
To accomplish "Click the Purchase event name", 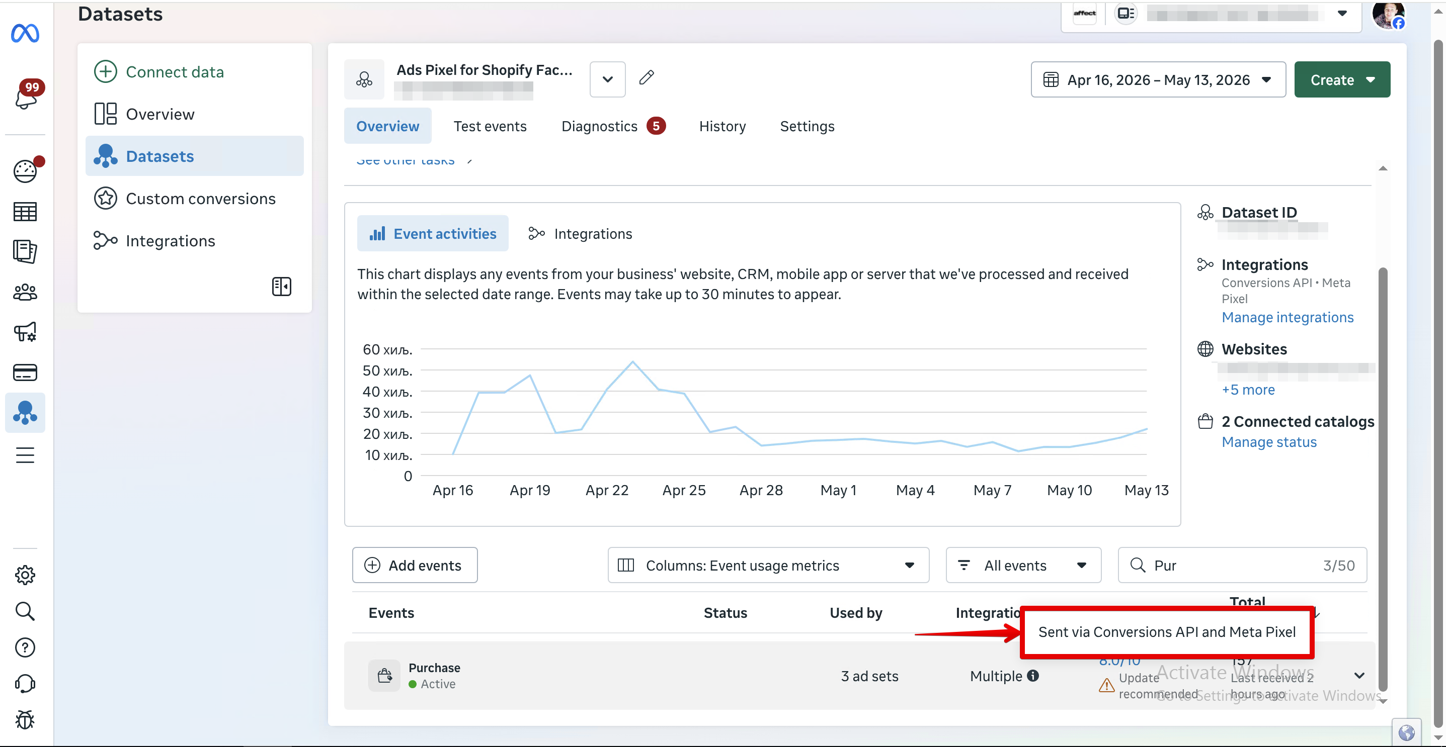I will pyautogui.click(x=434, y=668).
